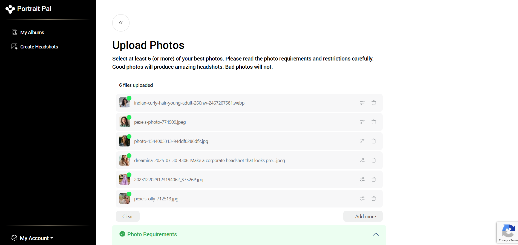
Task: Expand the My Account menu
Action: [32, 238]
